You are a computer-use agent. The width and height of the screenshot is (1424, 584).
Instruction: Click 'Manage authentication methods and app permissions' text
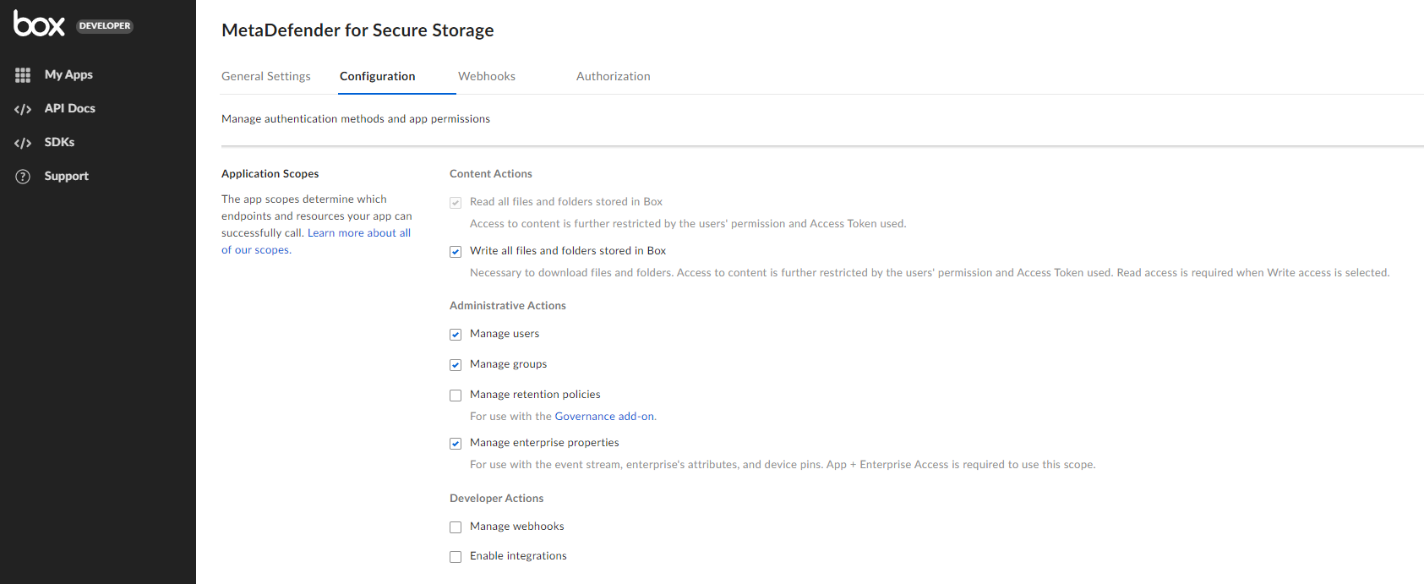coord(356,118)
